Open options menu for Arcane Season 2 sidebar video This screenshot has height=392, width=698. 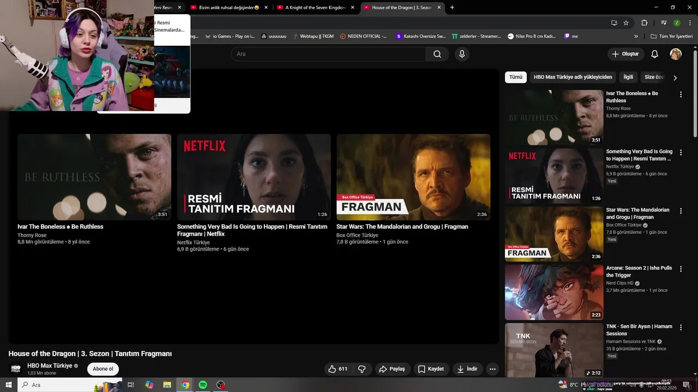coord(681,269)
